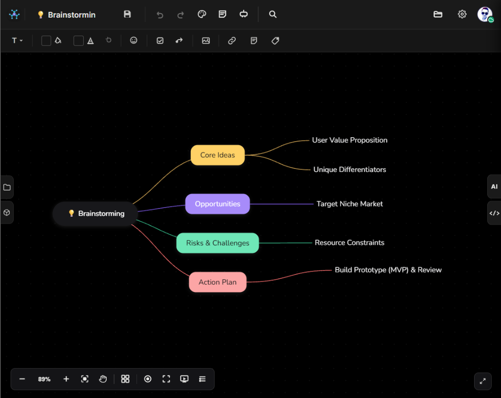Viewport: 501px width, 398px height.
Task: Select the text color A icon
Action: click(91, 41)
